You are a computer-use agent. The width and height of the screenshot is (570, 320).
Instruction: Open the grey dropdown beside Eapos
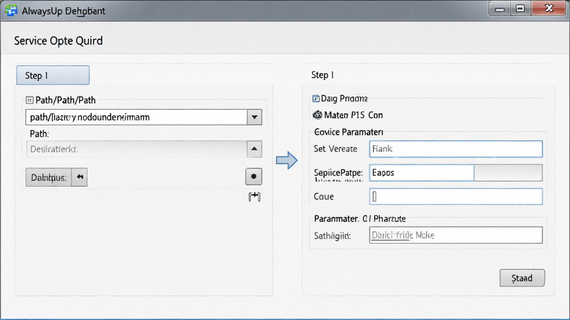pyautogui.click(x=508, y=173)
